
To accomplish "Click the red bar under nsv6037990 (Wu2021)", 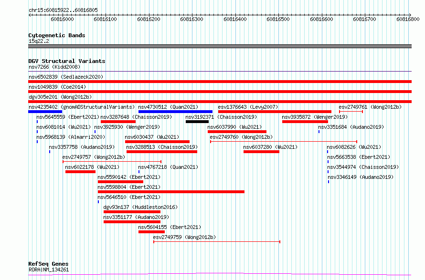I will click(237, 132).
